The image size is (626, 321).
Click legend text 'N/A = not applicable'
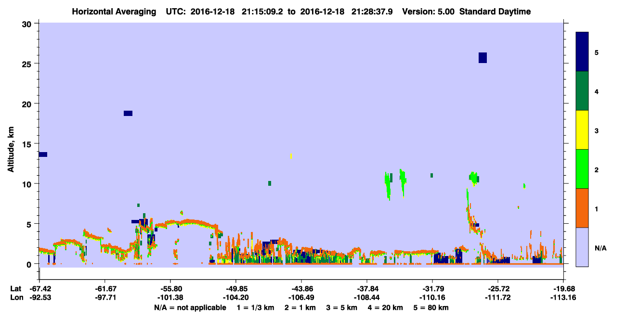190,307
